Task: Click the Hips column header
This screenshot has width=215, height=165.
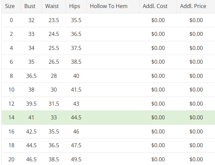Action: 75,6
